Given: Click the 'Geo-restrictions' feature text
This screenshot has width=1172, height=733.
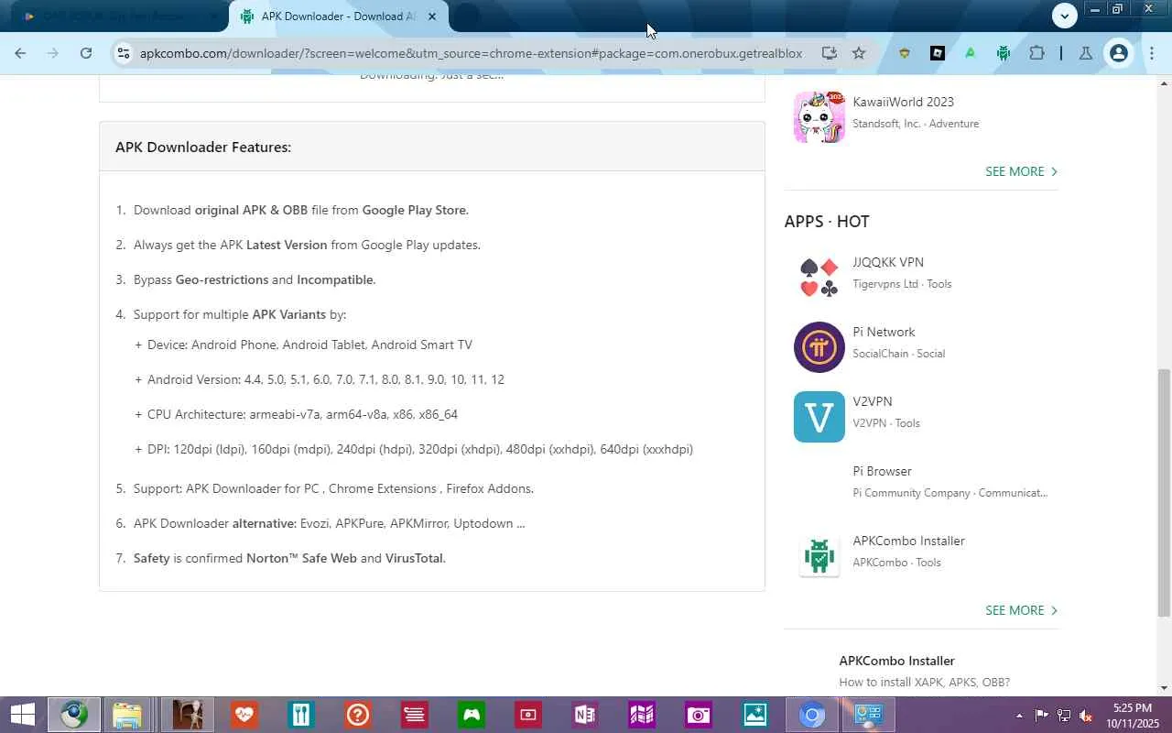Looking at the screenshot, I should [222, 279].
